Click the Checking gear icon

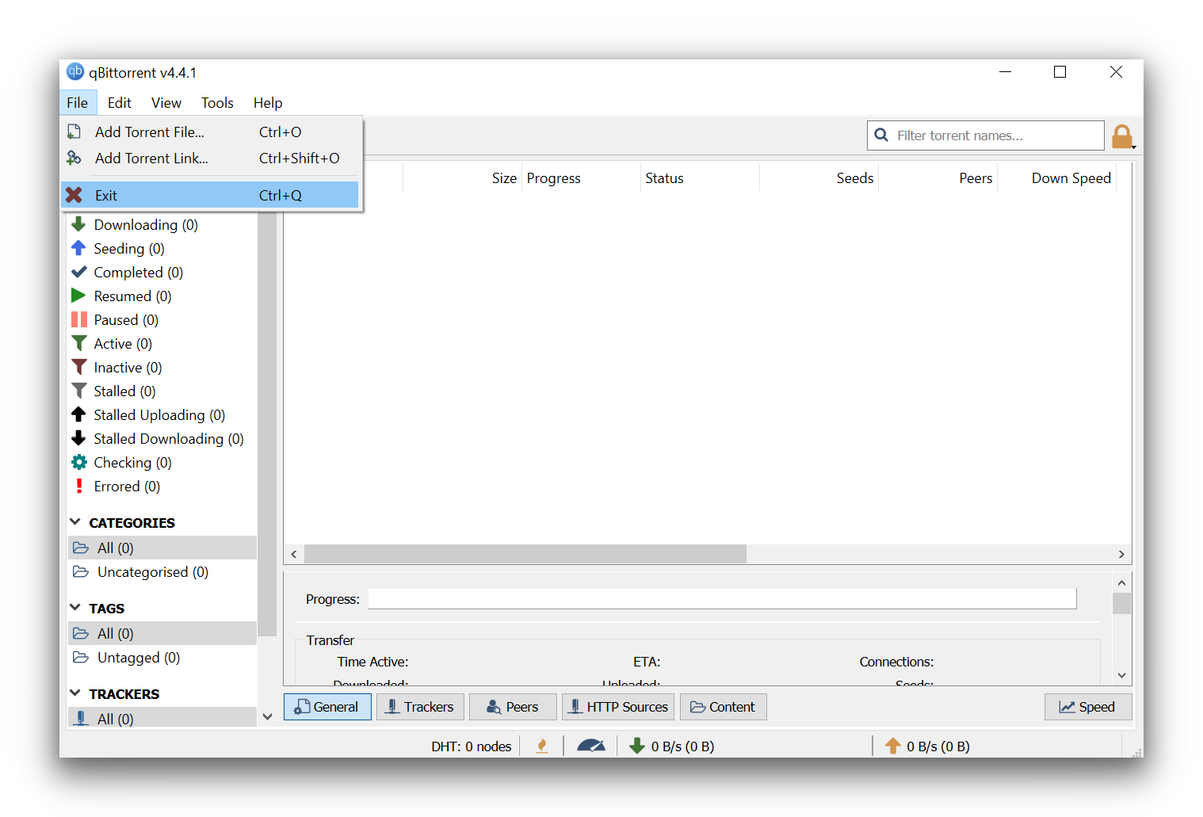coord(79,462)
